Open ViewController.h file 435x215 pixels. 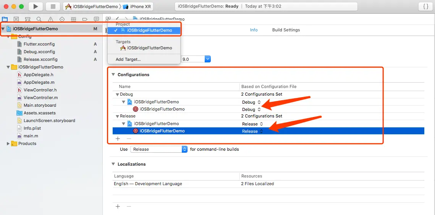tap(40, 90)
